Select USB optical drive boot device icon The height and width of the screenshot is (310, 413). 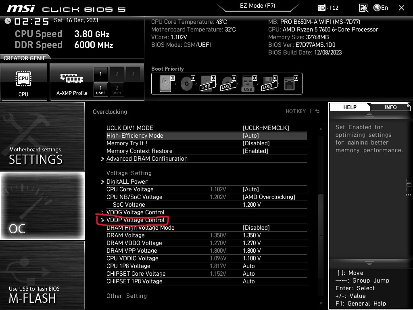tap(229, 84)
